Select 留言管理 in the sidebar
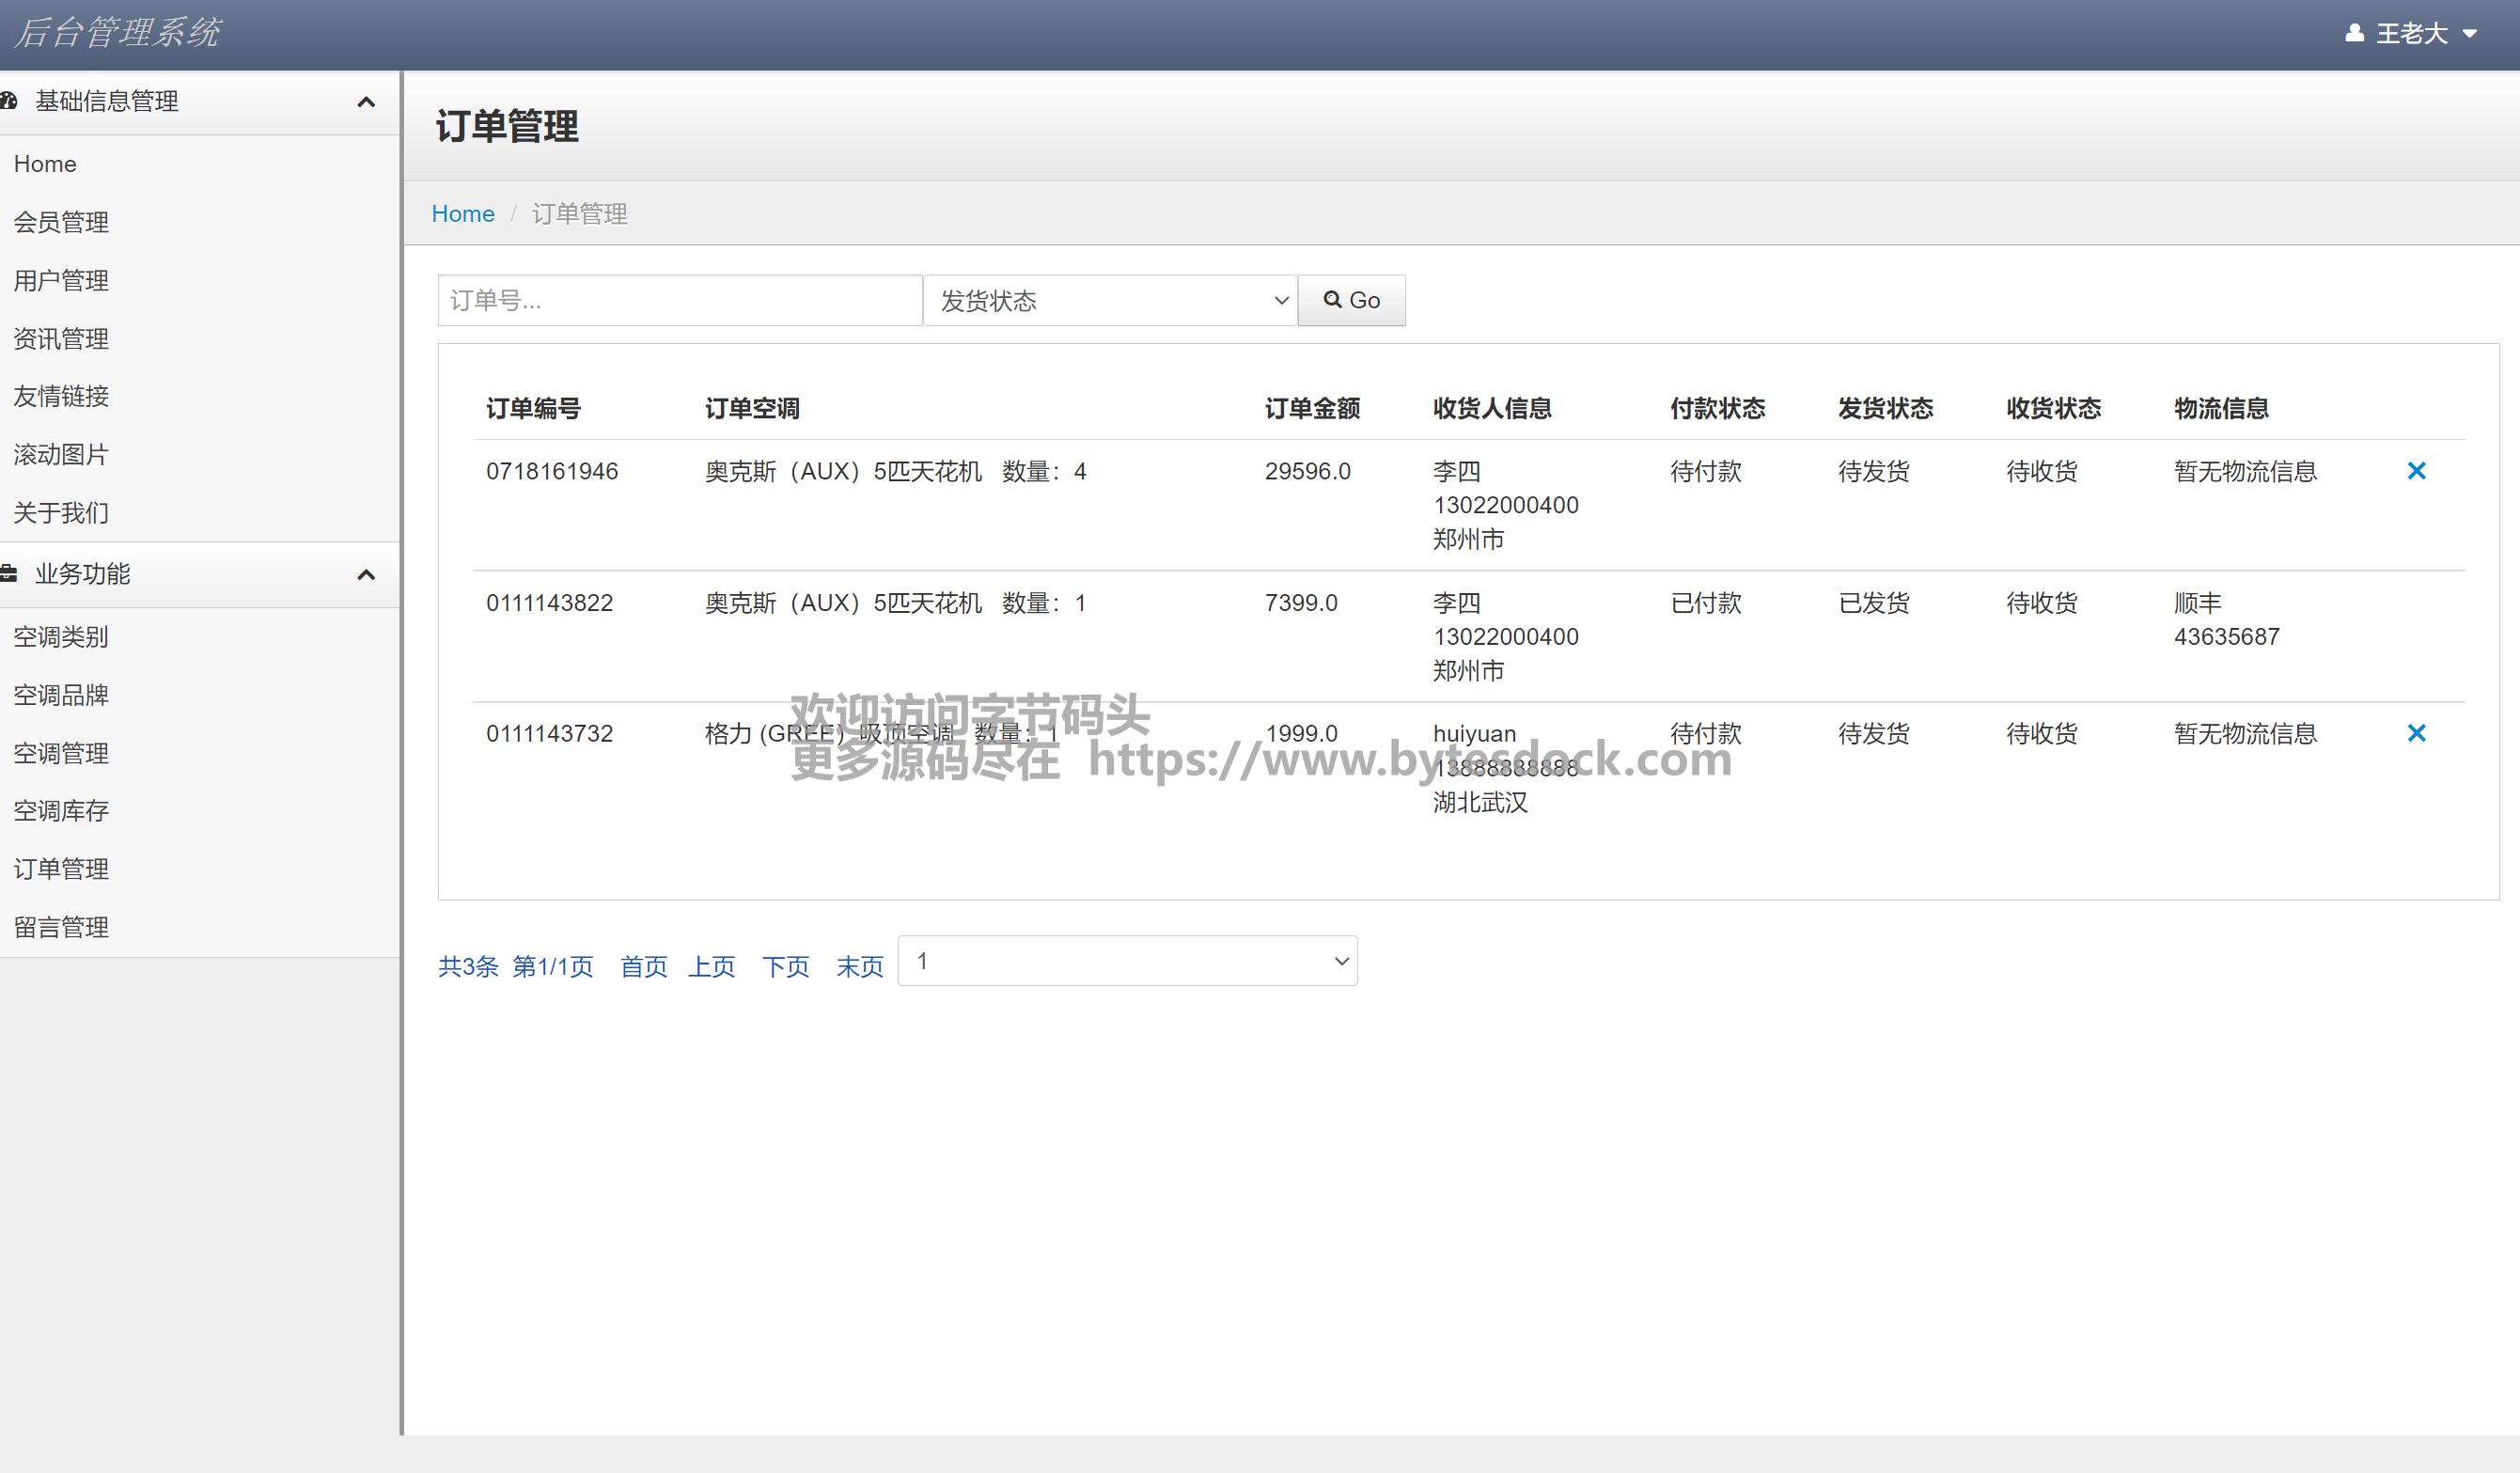The image size is (2520, 1473). (61, 927)
